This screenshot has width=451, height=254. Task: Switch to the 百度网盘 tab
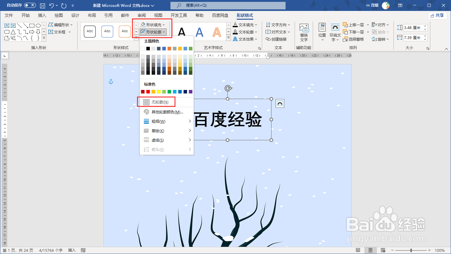[220, 15]
